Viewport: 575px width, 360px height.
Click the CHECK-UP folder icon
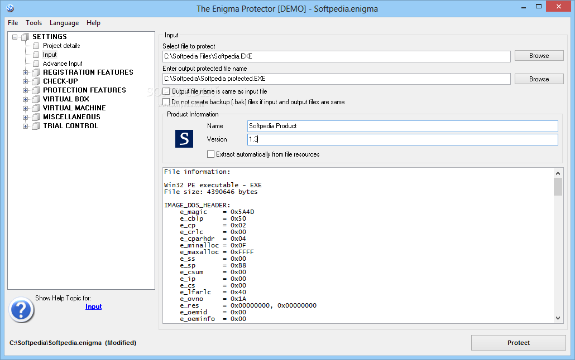click(36, 81)
